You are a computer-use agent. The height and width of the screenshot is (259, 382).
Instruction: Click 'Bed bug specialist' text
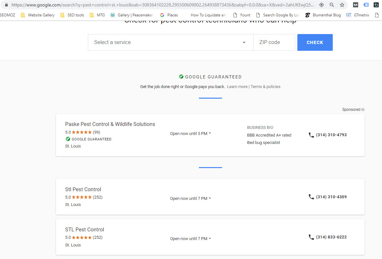coord(263,142)
